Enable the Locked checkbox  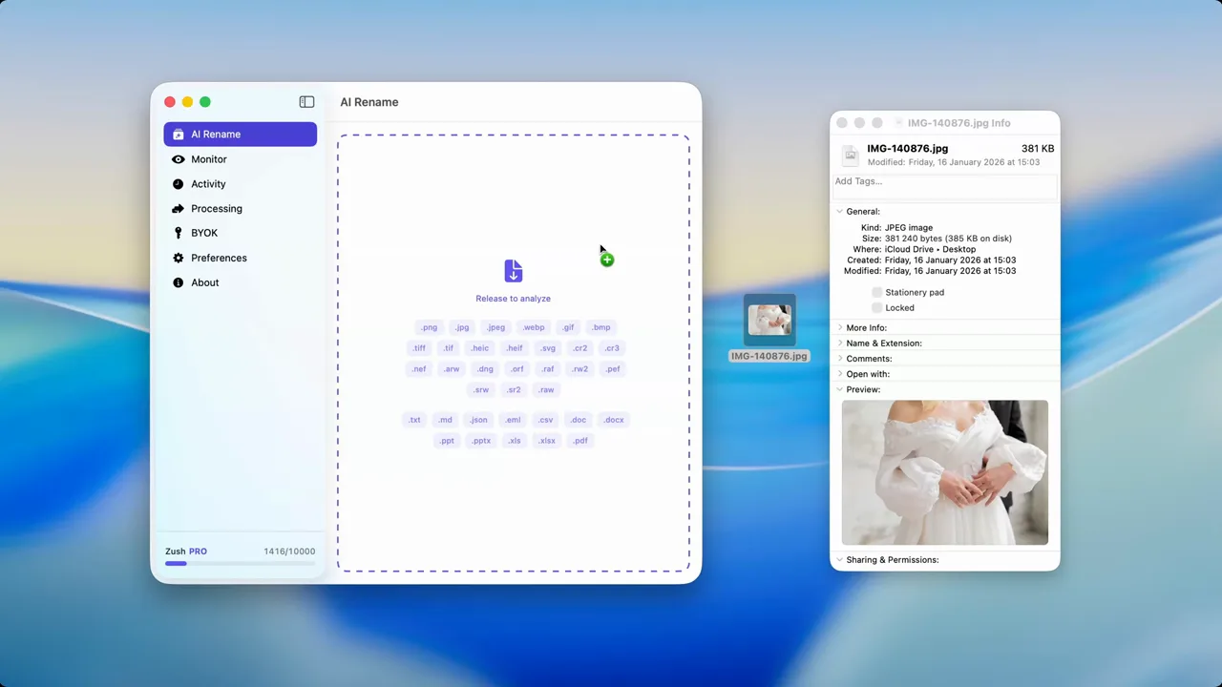pos(876,307)
